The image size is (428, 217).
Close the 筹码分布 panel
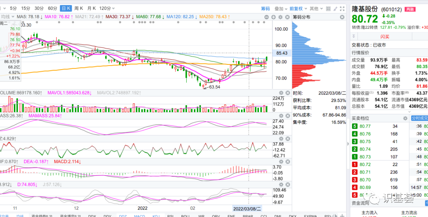pyautogui.click(x=342, y=17)
